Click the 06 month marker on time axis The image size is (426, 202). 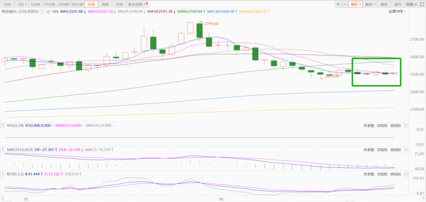(x=221, y=199)
